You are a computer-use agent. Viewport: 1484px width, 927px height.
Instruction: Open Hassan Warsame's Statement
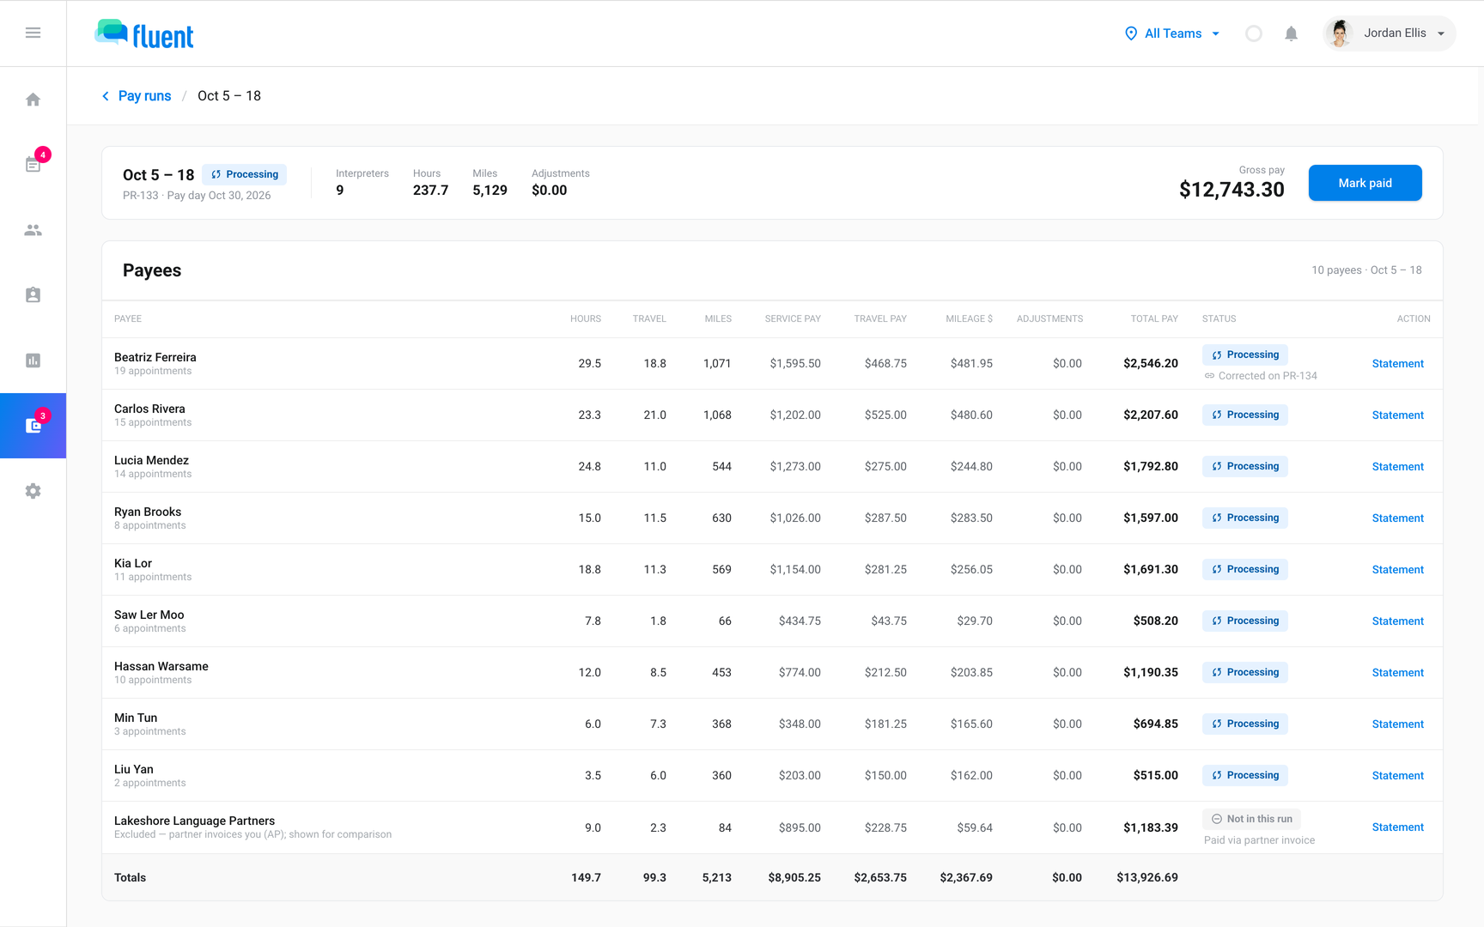coord(1397,673)
